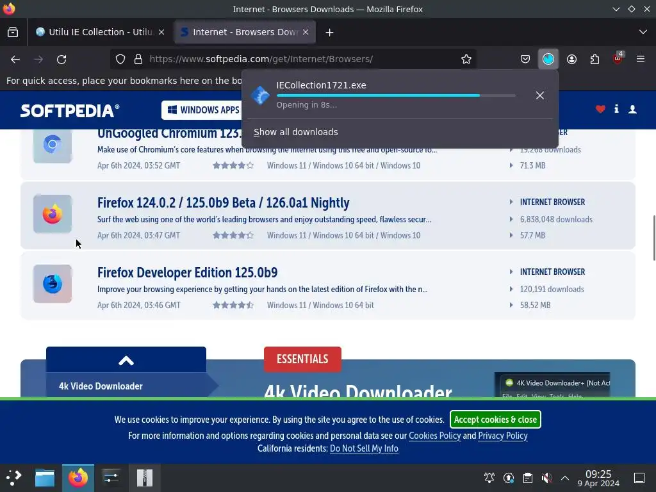Launch Dolphin file manager from taskbar
Image resolution: width=656 pixels, height=492 pixels.
coord(45,477)
